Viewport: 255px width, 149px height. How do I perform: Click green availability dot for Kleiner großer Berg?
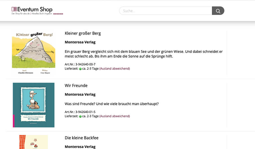click(80, 69)
